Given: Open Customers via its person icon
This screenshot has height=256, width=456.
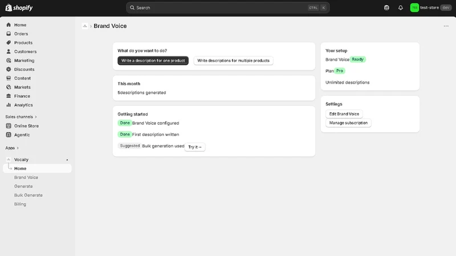Looking at the screenshot, I should coord(9,51).
